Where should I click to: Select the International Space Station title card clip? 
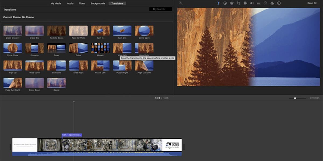pos(25,145)
